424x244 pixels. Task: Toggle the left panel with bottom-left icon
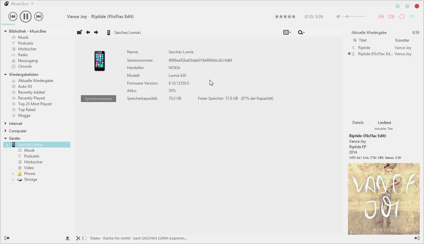click(x=7, y=238)
